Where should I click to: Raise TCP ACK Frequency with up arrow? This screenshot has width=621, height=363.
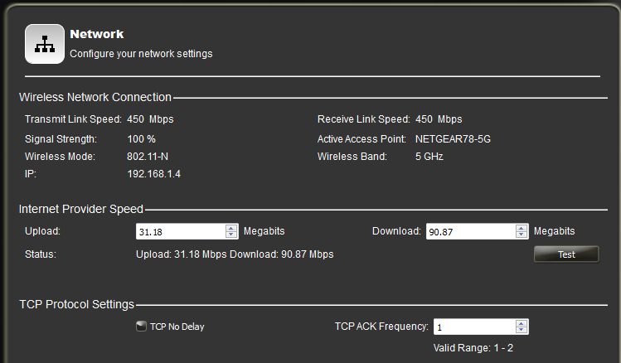522,323
